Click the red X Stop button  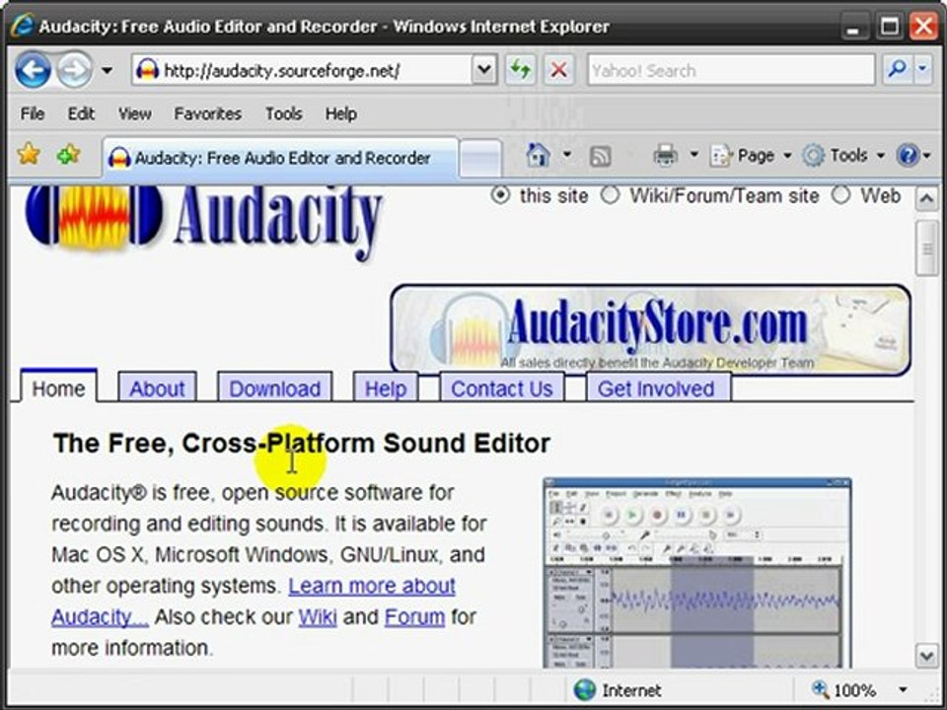click(558, 70)
